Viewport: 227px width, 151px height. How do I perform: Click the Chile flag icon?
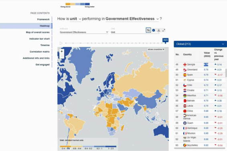pyautogui.click(x=185, y=85)
